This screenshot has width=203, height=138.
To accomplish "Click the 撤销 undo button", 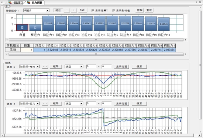I will tap(140, 10).
